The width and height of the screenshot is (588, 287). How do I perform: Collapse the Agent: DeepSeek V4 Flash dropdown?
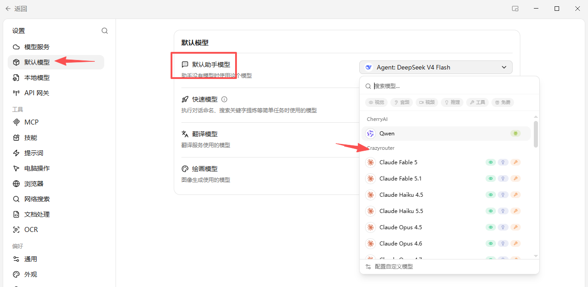click(436, 67)
